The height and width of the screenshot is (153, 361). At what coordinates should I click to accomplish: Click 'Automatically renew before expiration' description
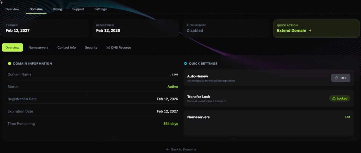click(x=211, y=81)
